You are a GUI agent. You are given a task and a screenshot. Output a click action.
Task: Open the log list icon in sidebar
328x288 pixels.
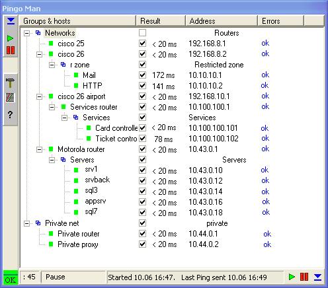pos(10,98)
